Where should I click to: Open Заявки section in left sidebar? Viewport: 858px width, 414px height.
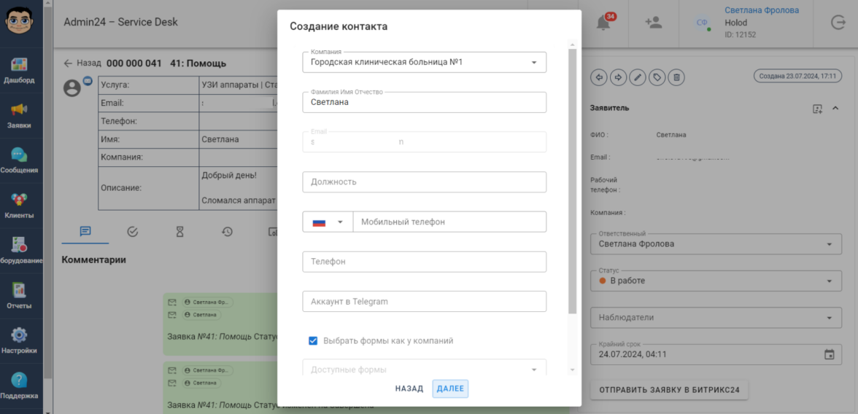[19, 115]
